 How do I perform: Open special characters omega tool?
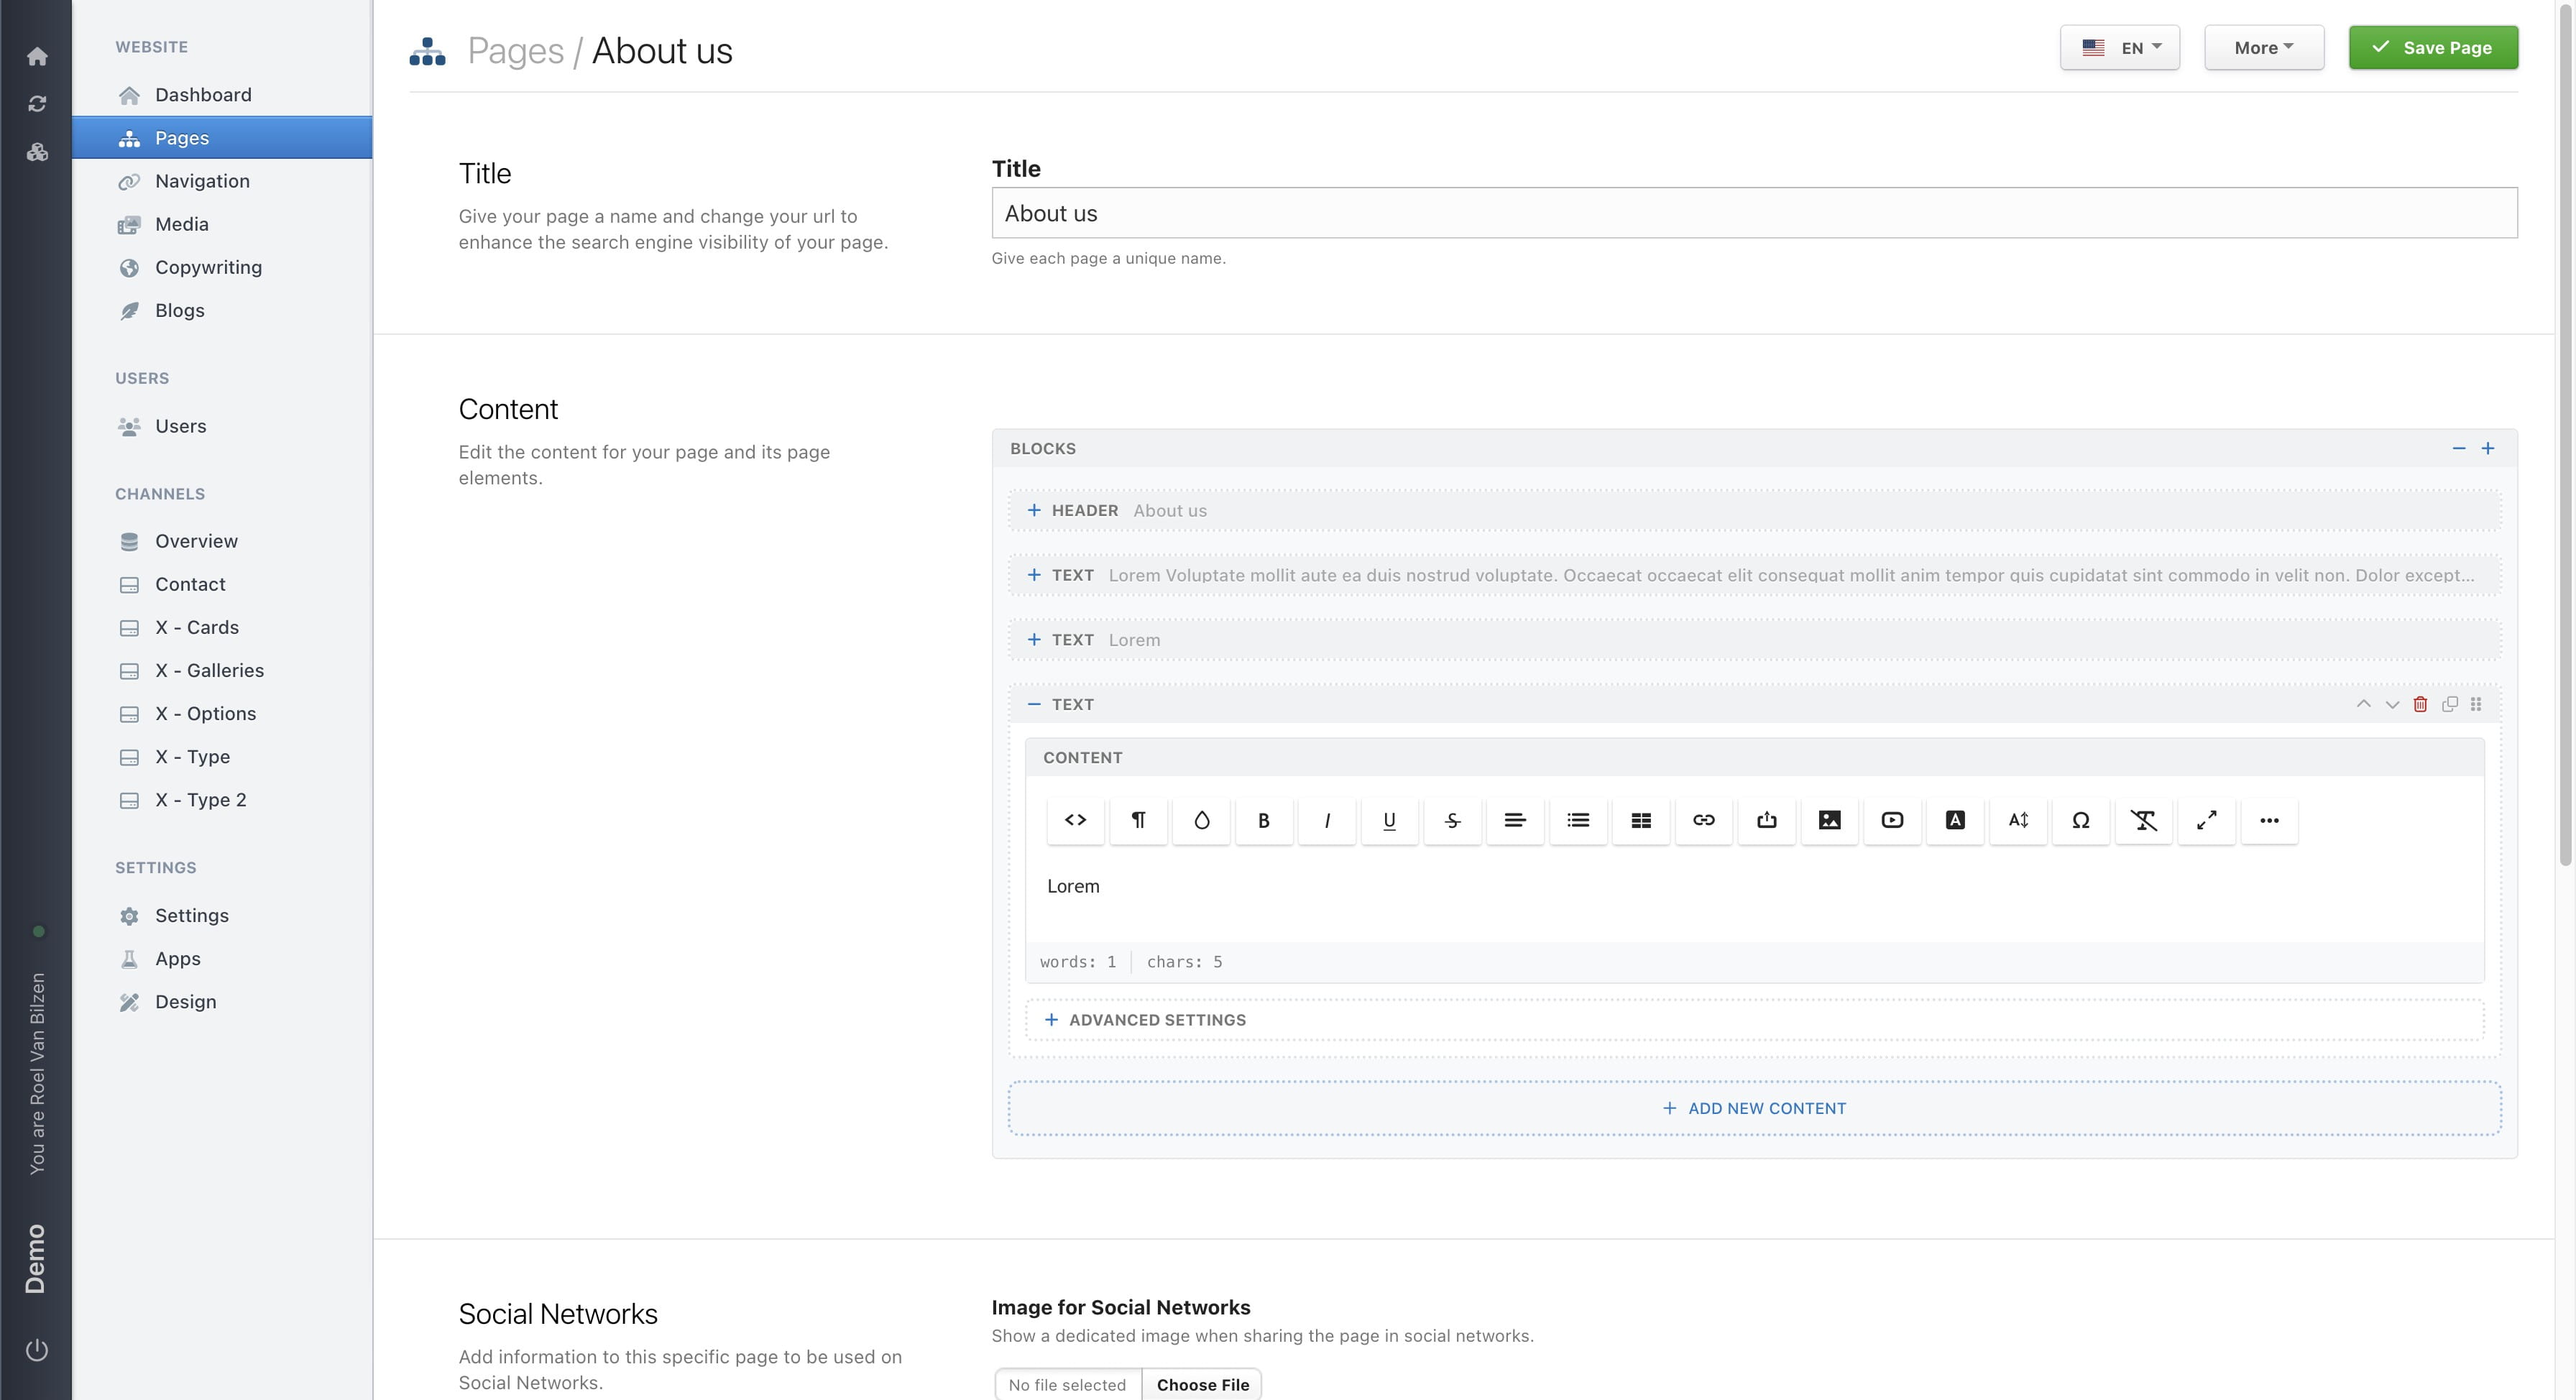point(2080,820)
